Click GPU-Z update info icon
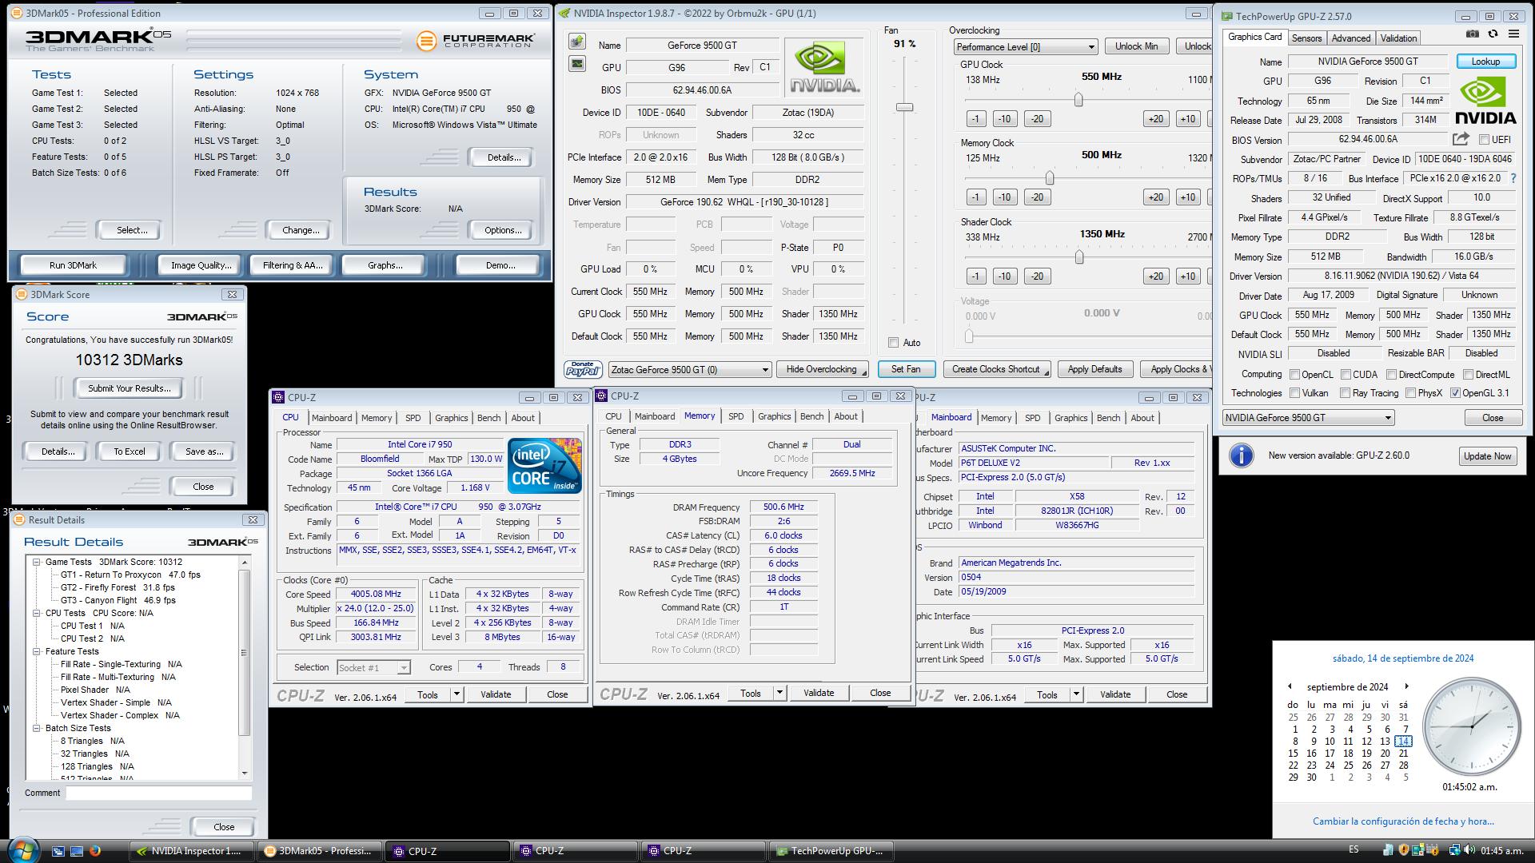Viewport: 1535px width, 863px height. (x=1241, y=455)
